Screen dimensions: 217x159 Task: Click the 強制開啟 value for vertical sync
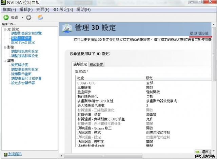[153, 92]
